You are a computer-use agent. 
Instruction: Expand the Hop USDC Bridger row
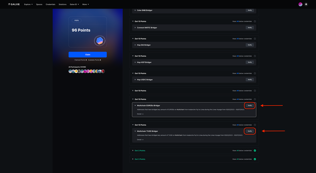click(135, 79)
